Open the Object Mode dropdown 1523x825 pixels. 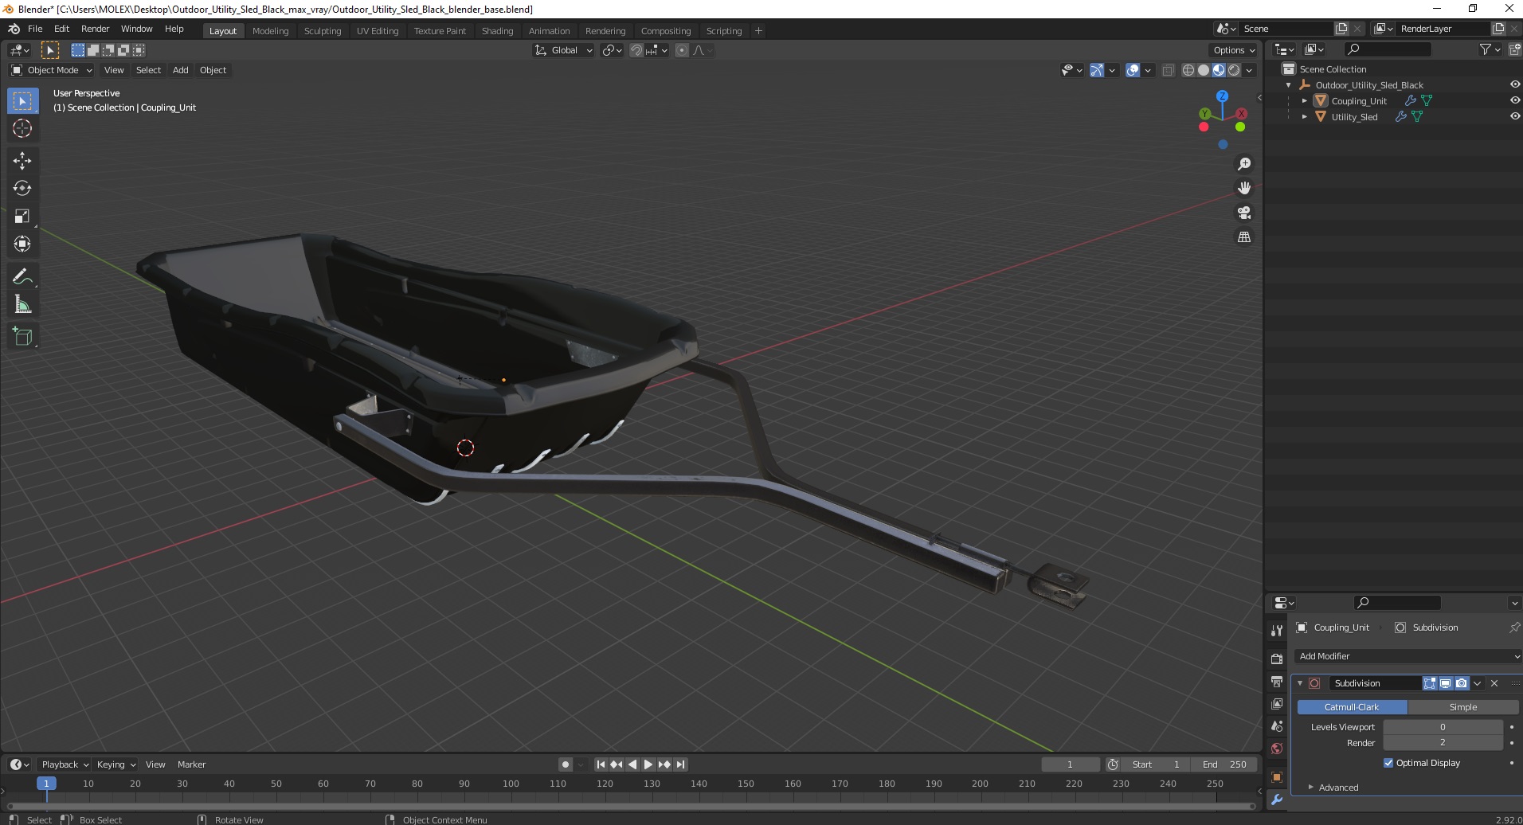click(51, 70)
